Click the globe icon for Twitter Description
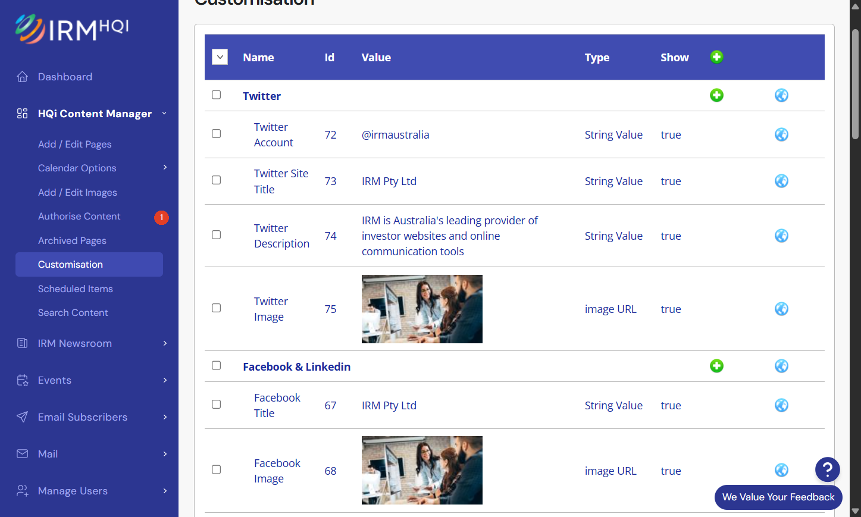861x517 pixels. tap(781, 236)
